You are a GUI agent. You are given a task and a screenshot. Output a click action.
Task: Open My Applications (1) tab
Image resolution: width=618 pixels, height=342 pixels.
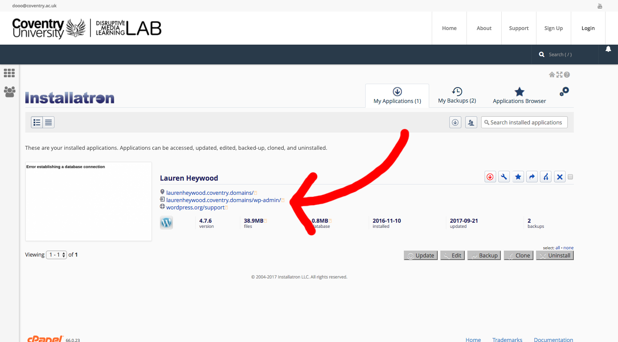pos(397,96)
